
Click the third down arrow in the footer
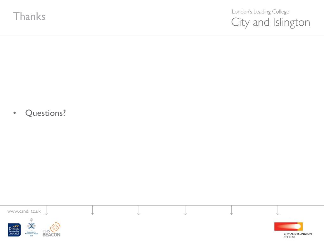[x=139, y=210]
